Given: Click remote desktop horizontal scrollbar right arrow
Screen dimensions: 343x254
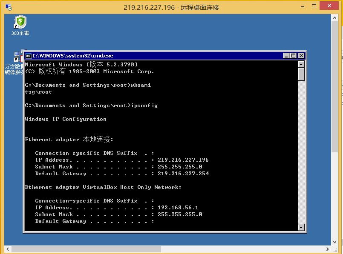Looking at the screenshot, I should (x=328, y=249).
